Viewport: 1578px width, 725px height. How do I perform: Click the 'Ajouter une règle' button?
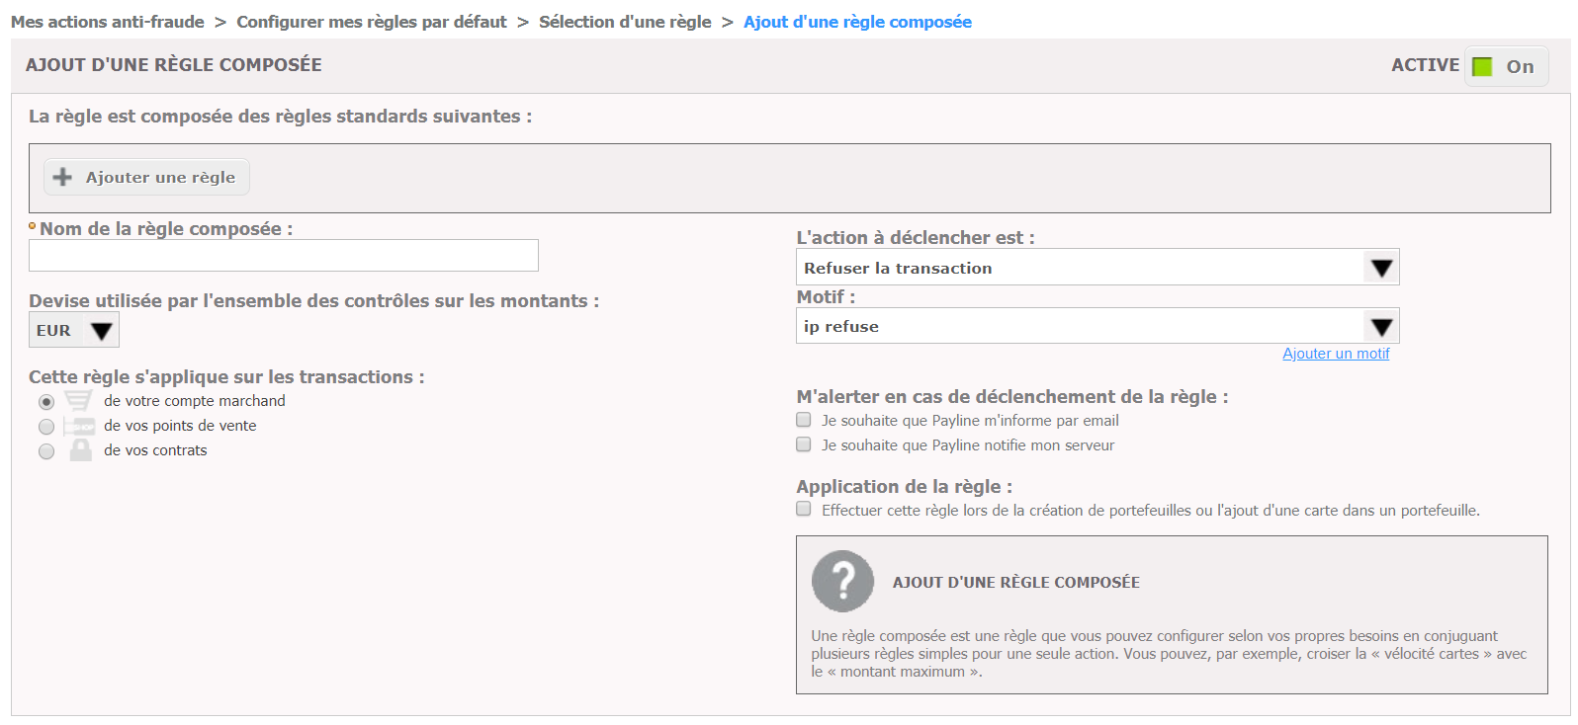point(146,177)
